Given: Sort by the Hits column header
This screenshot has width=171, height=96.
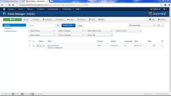Looking at the screenshot, I should (x=149, y=41).
